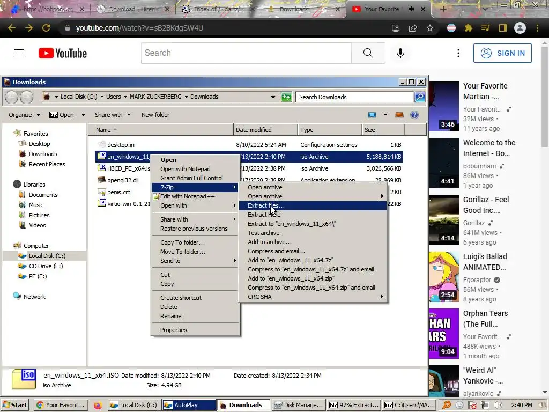Click the YouTube SIGN IN button

[502, 53]
